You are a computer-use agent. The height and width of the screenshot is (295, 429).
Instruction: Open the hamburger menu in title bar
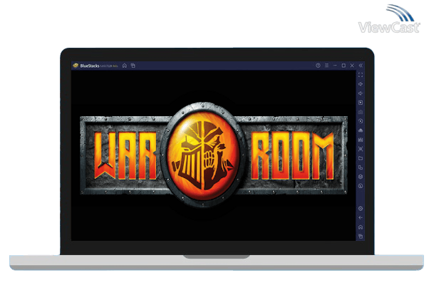[326, 66]
